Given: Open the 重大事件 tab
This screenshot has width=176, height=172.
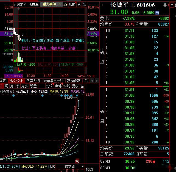Looking at the screenshot, I should click(49, 4).
